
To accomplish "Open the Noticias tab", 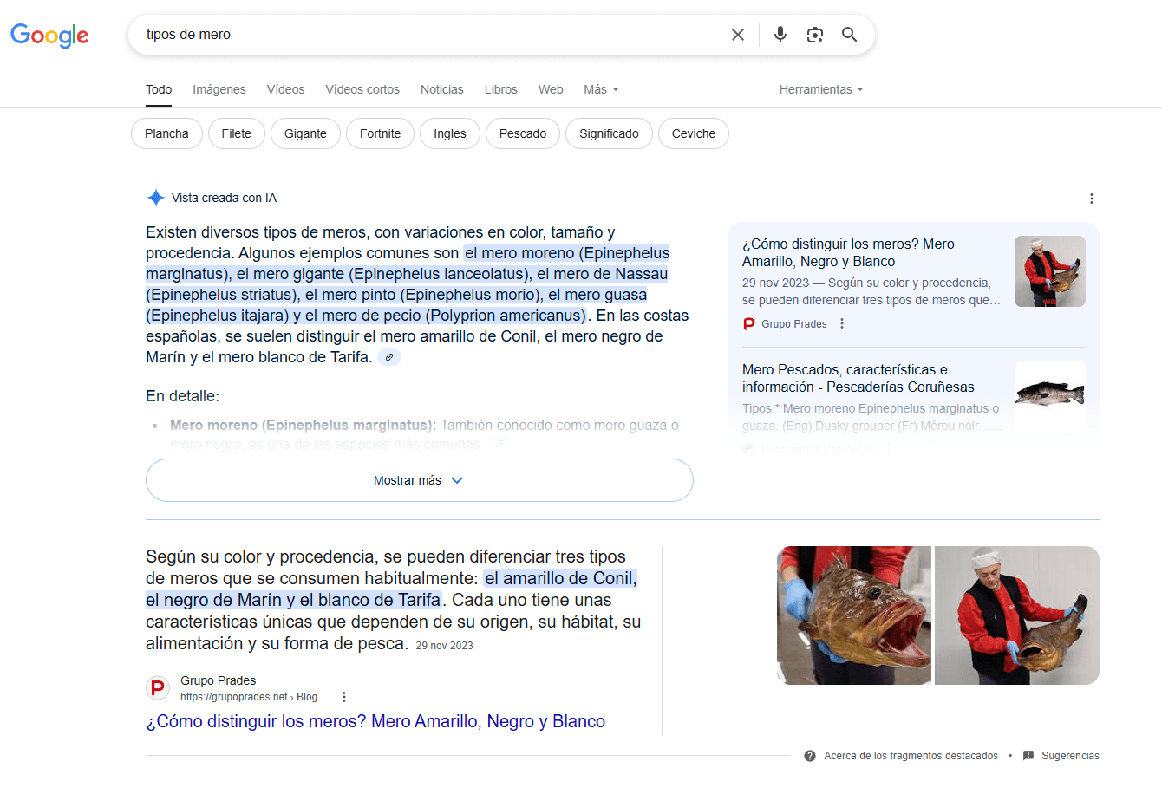I will point(442,89).
